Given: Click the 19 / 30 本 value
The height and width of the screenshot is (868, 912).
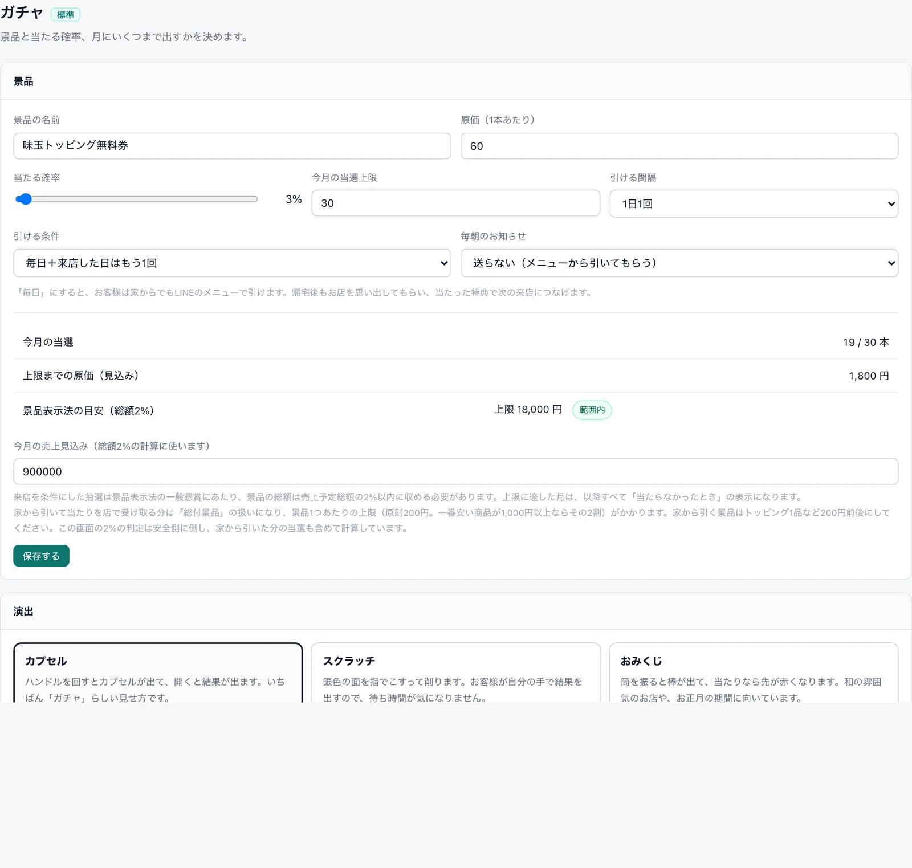Looking at the screenshot, I should 866,342.
